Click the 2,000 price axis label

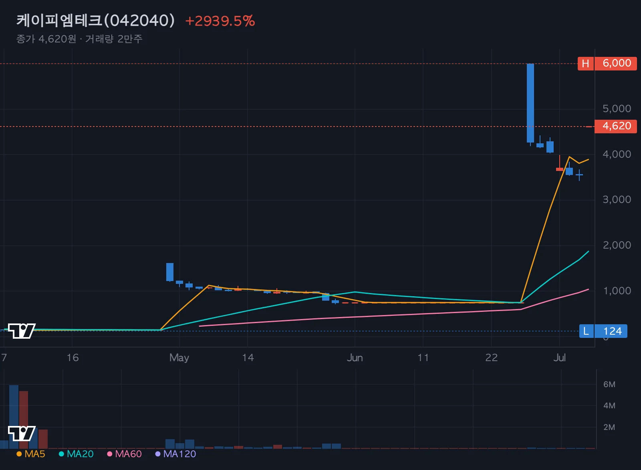pyautogui.click(x=617, y=245)
